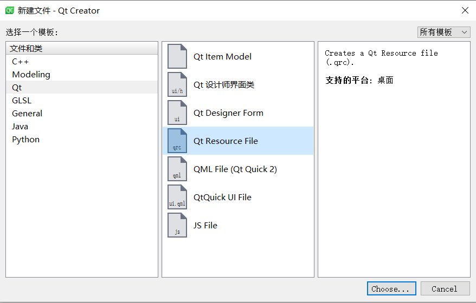Image resolution: width=476 pixels, height=303 pixels.
Task: Choose the Qt Designer Form template label
Action: click(228, 113)
